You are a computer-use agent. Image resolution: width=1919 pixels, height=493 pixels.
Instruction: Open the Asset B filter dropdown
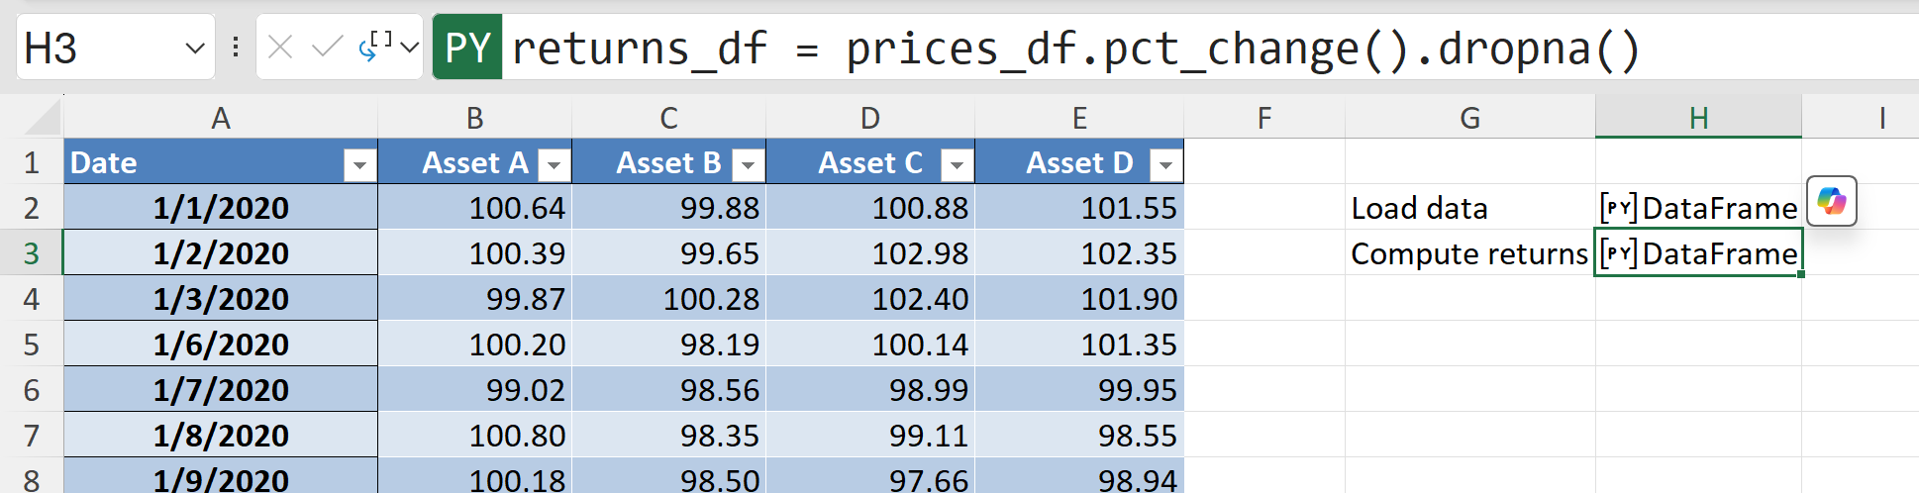(749, 164)
